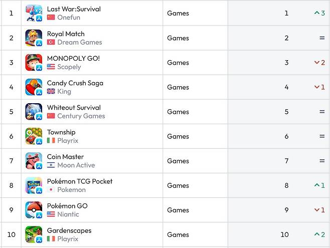Open the Last War:Survival title link
This screenshot has width=330, height=248.
tap(74, 9)
